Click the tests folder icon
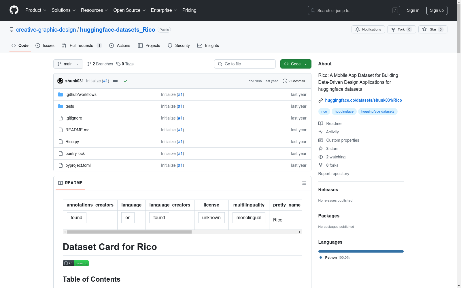Screen dimensions: 461x288 [61, 106]
